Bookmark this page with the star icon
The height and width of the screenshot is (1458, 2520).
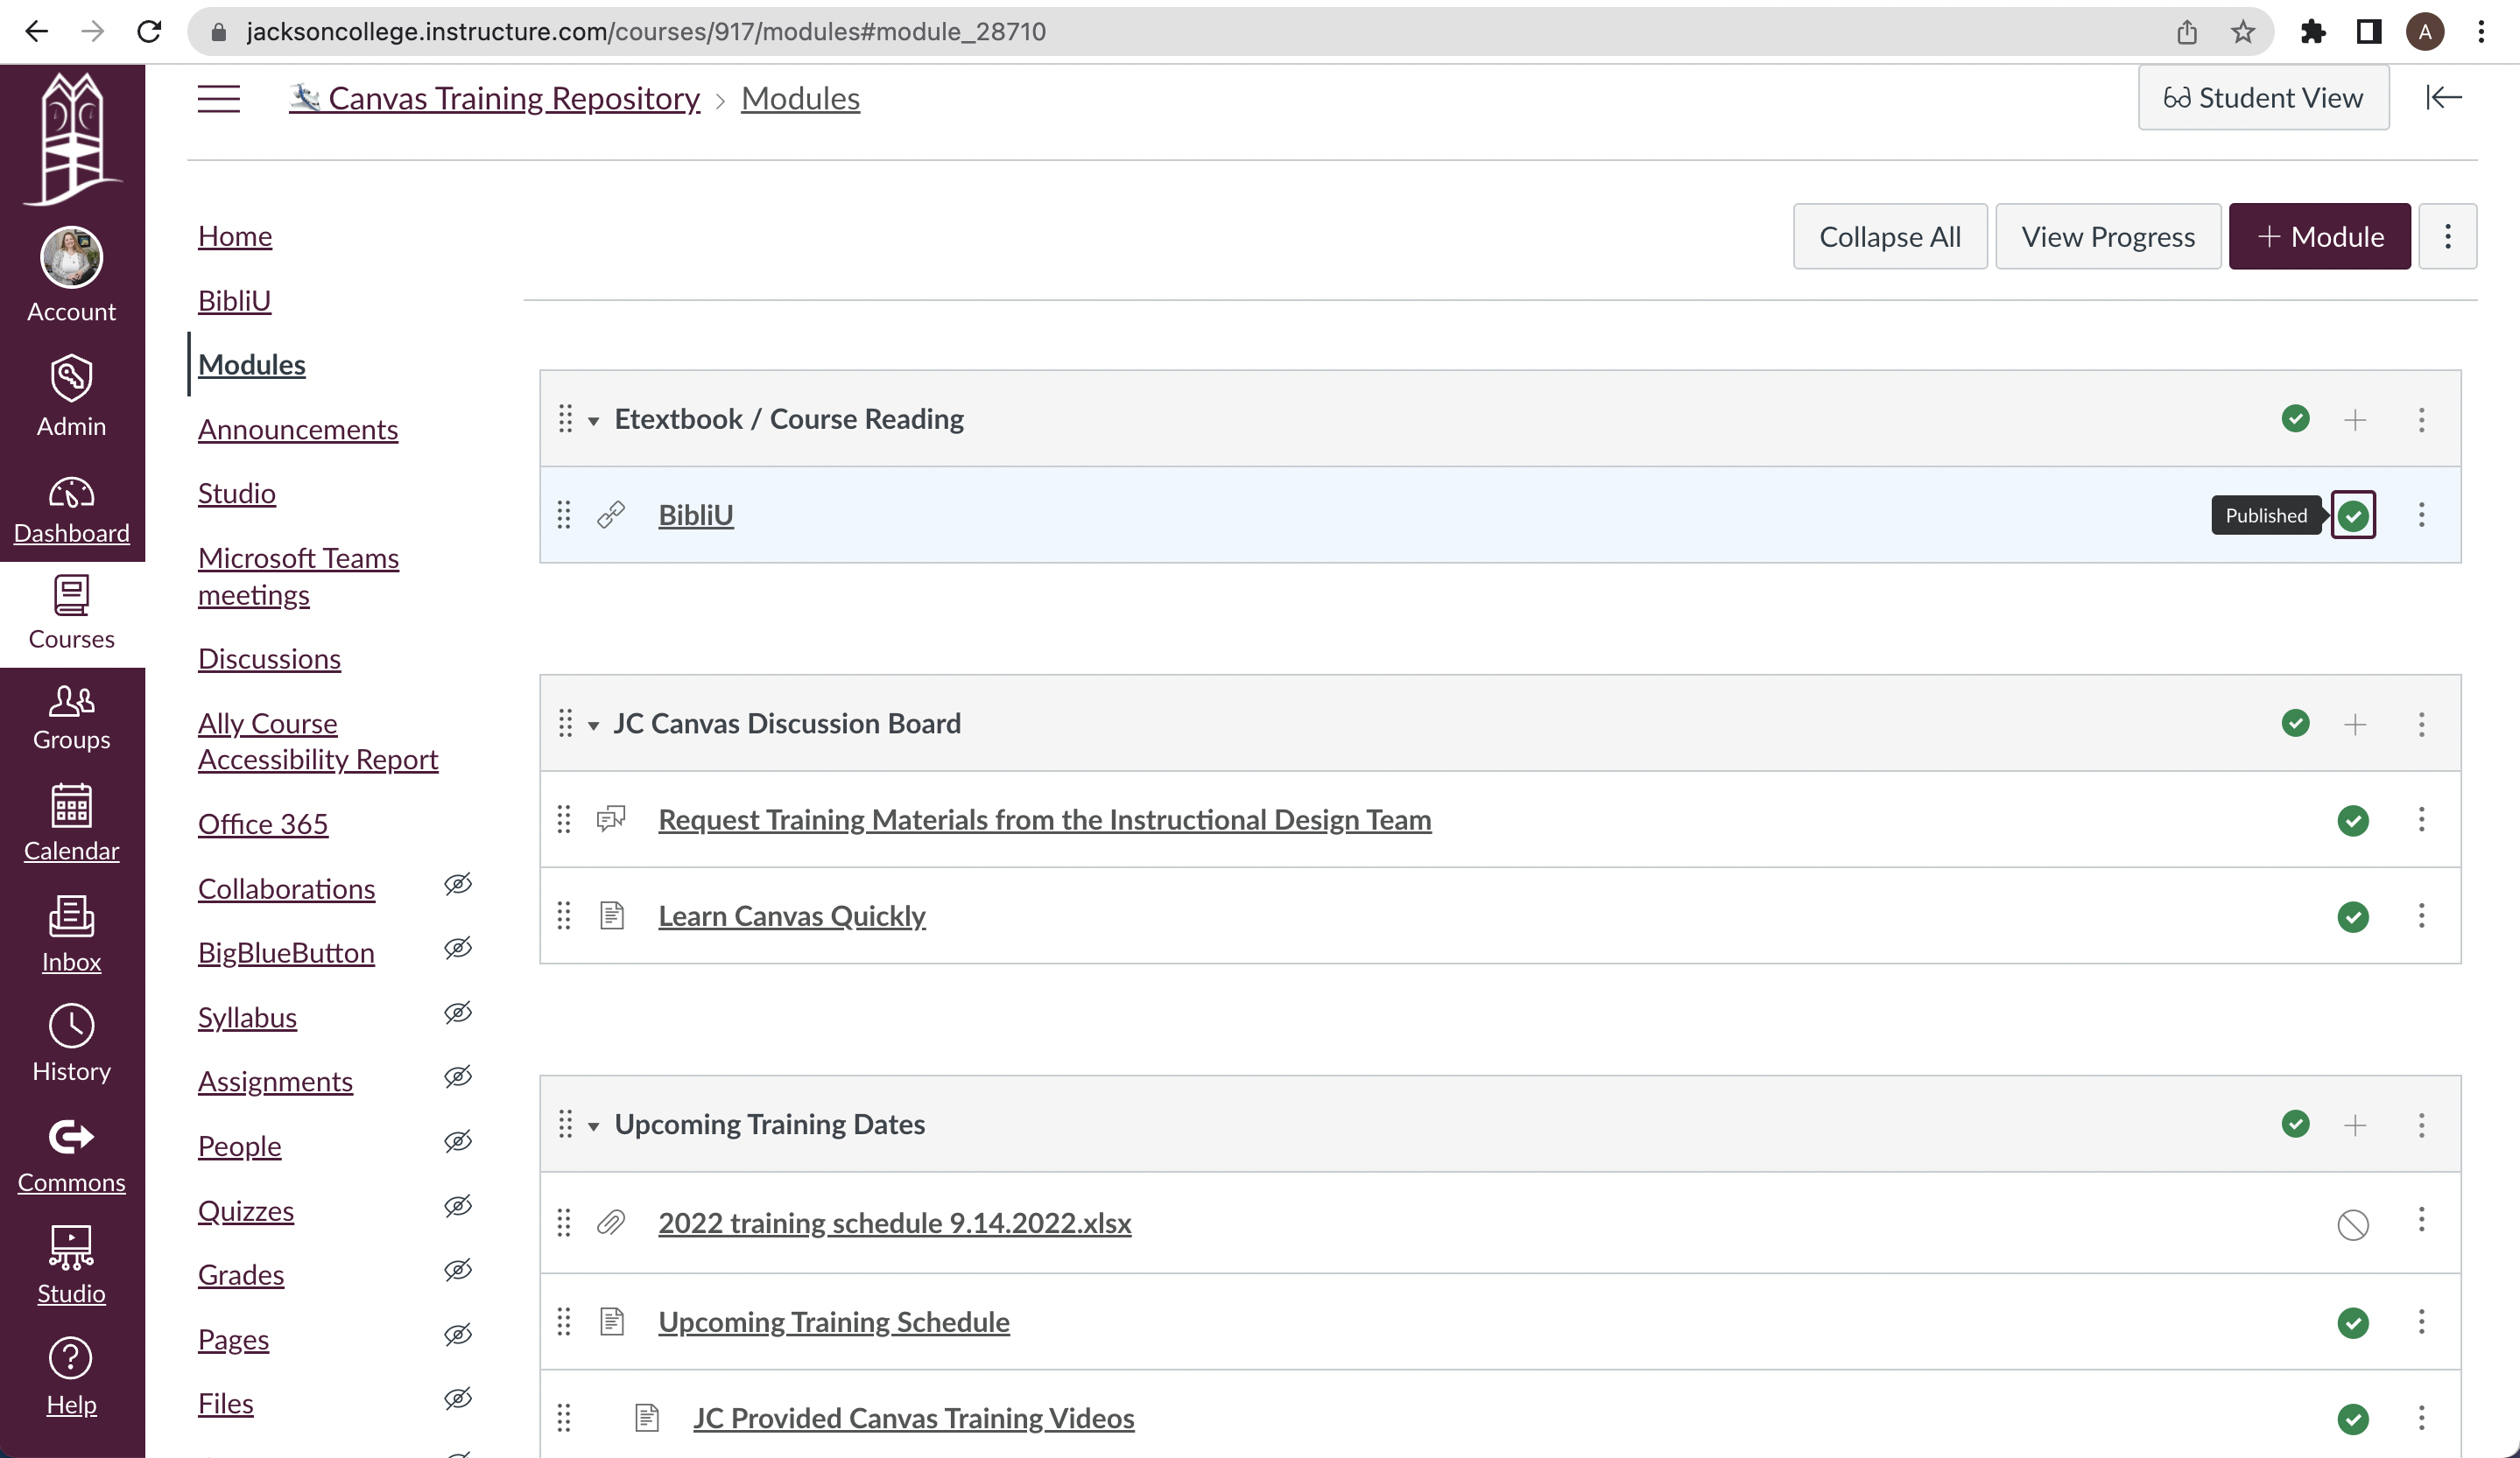[2243, 31]
